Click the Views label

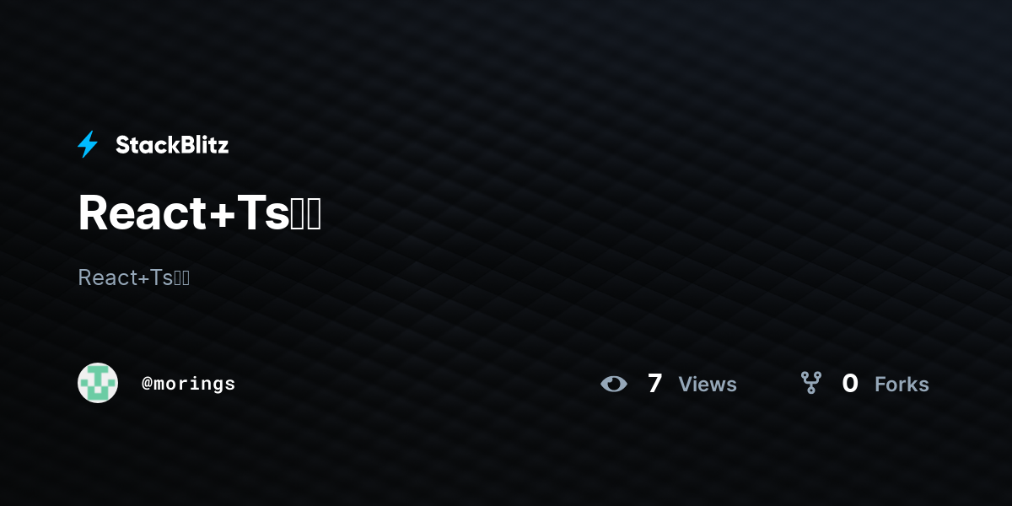coord(708,385)
